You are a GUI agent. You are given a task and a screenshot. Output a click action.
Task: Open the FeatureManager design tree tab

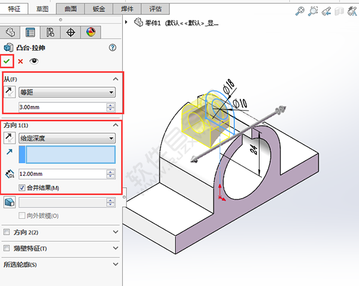pos(10,32)
